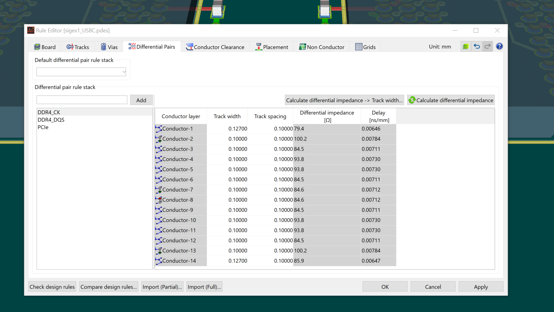Switch to the Grids tab

tap(365, 47)
